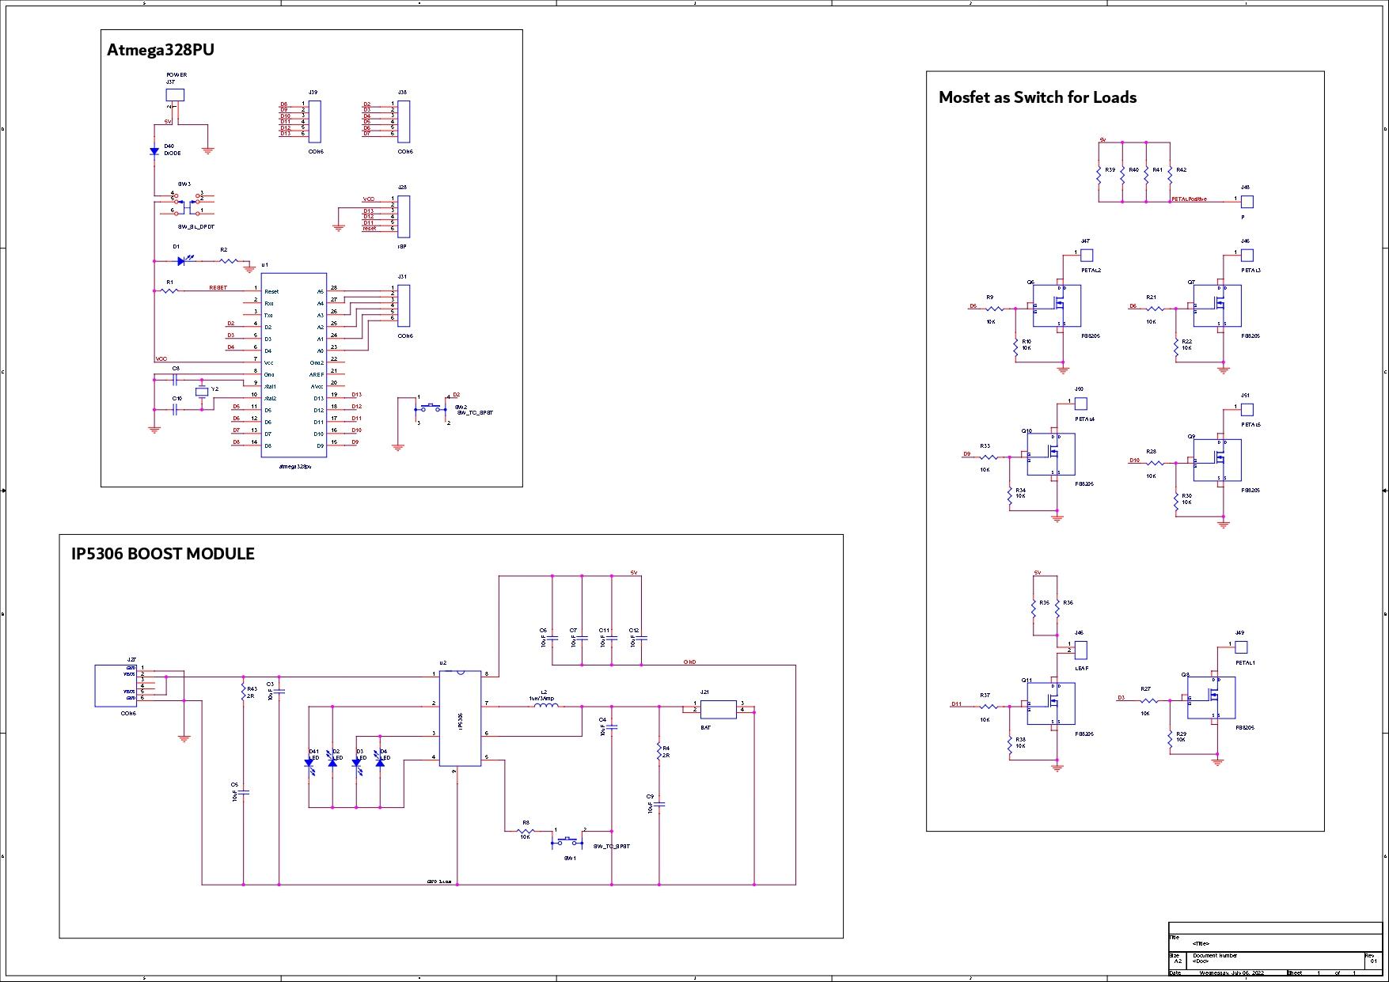Screen dimensions: 1389x982
Task: Click the 'D11' net label left of R37
Action: pyautogui.click(x=957, y=703)
